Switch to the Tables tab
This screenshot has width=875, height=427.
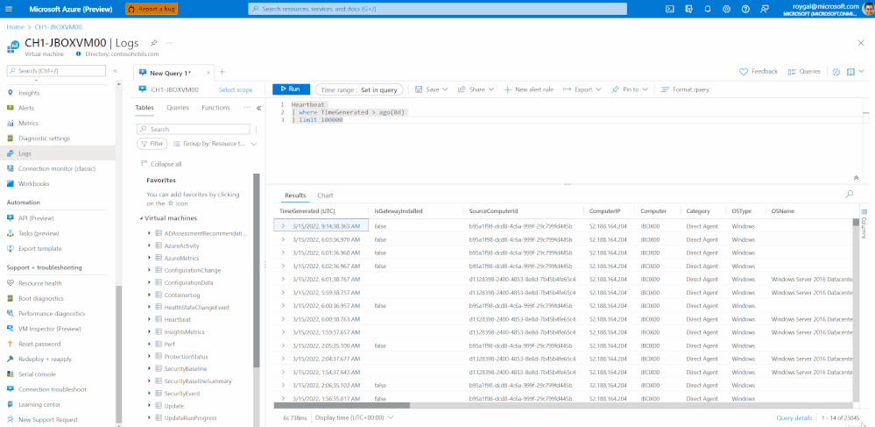(145, 108)
